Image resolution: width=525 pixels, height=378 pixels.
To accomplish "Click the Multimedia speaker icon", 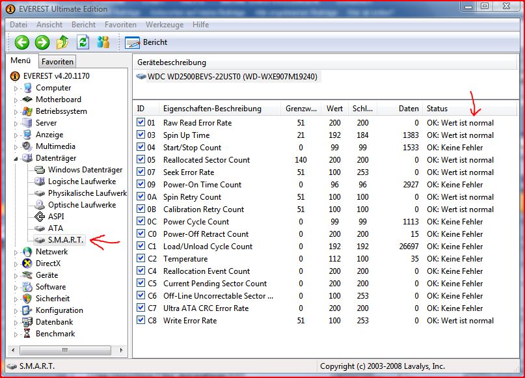I will 27,146.
